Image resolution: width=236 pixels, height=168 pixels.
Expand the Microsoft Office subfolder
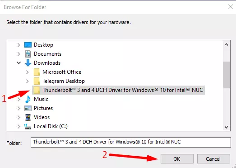click(x=27, y=72)
